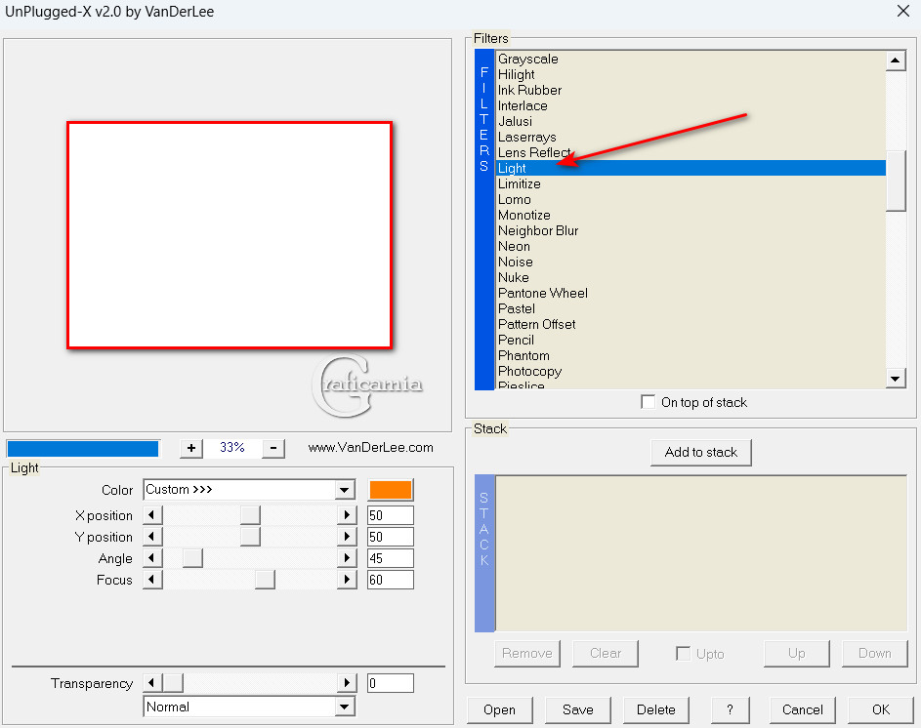Click the Transparency slider thumb
This screenshot has width=921, height=728.
tap(173, 683)
